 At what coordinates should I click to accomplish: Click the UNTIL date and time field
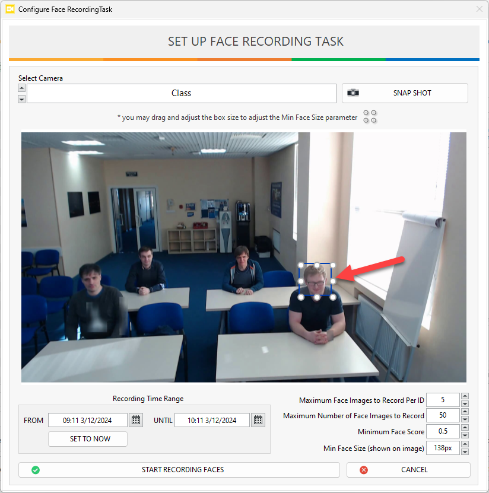pyautogui.click(x=212, y=420)
